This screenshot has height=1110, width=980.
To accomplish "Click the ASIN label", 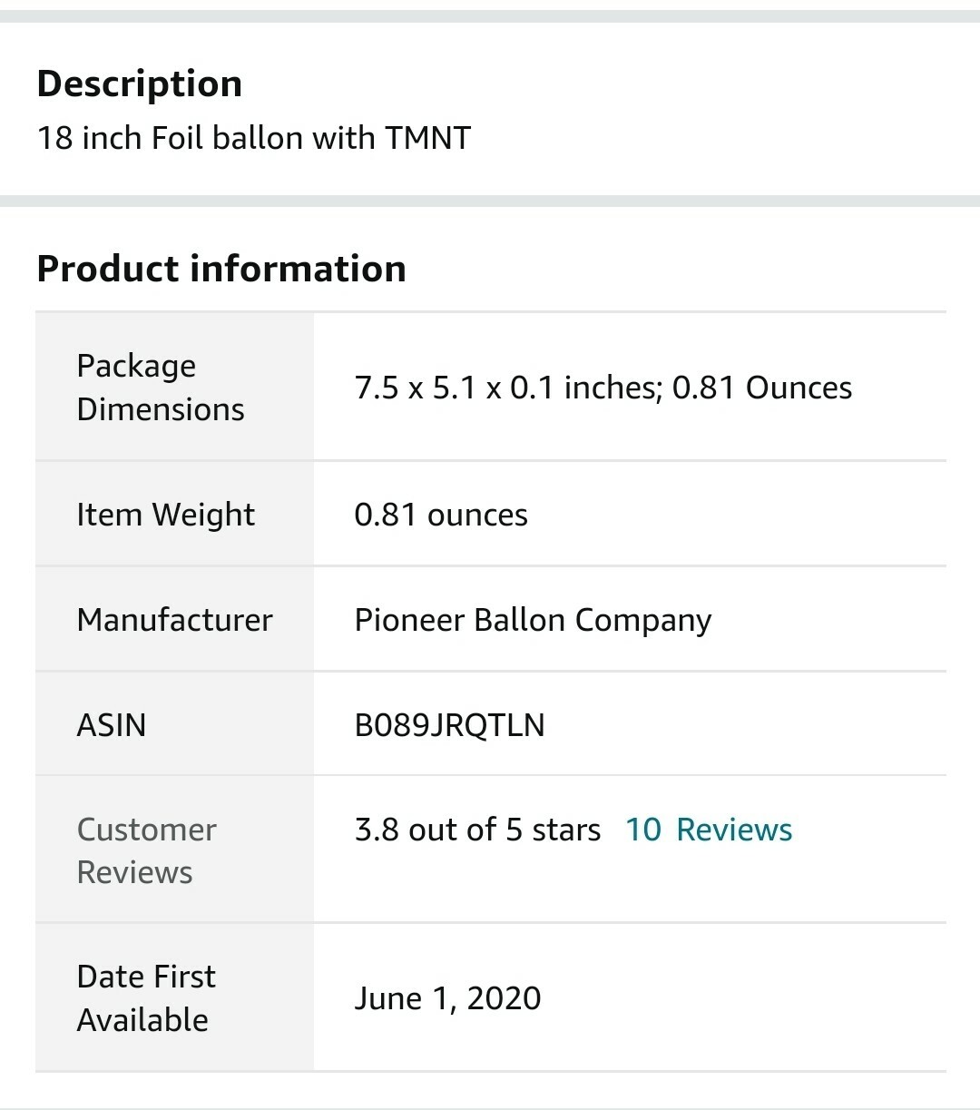I will pyautogui.click(x=112, y=725).
